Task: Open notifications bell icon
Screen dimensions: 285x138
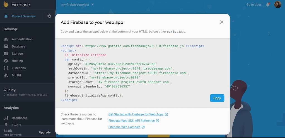Action: coord(268,4)
